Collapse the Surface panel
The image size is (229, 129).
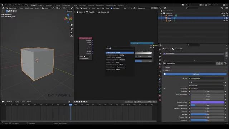pyautogui.click(x=167, y=71)
